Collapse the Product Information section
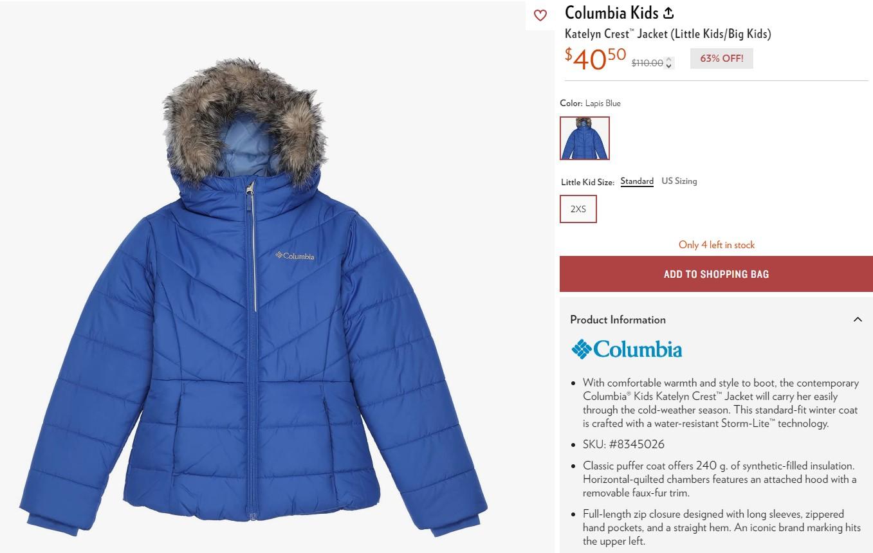873x553 pixels. [x=858, y=320]
